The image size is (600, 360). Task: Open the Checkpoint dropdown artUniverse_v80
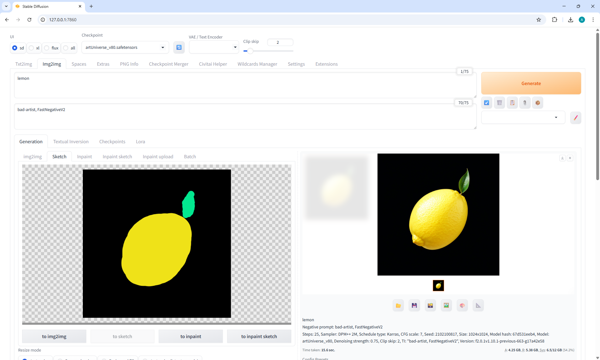(x=125, y=48)
